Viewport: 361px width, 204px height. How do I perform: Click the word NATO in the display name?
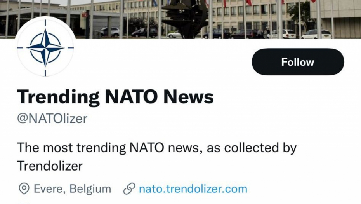pyautogui.click(x=132, y=97)
